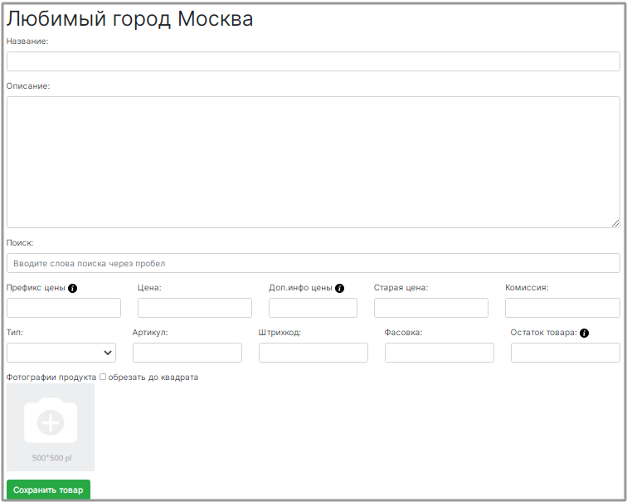
Task: Click inside the Описание text area
Action: point(313,162)
